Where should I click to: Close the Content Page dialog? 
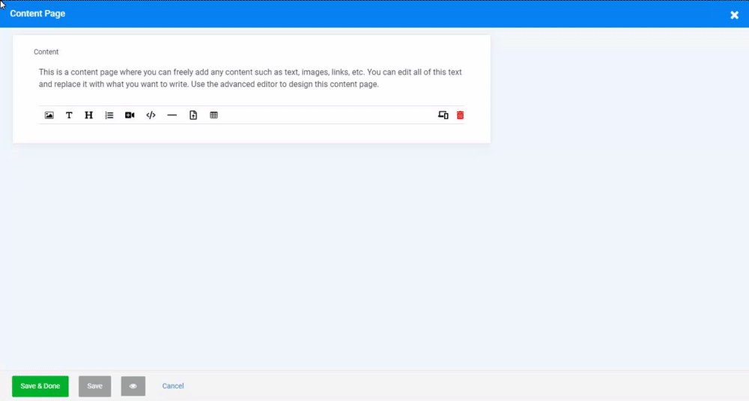coord(734,15)
